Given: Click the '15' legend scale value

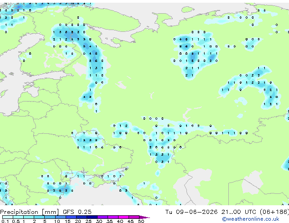Looking at the screenshot, I should pos(67,221).
